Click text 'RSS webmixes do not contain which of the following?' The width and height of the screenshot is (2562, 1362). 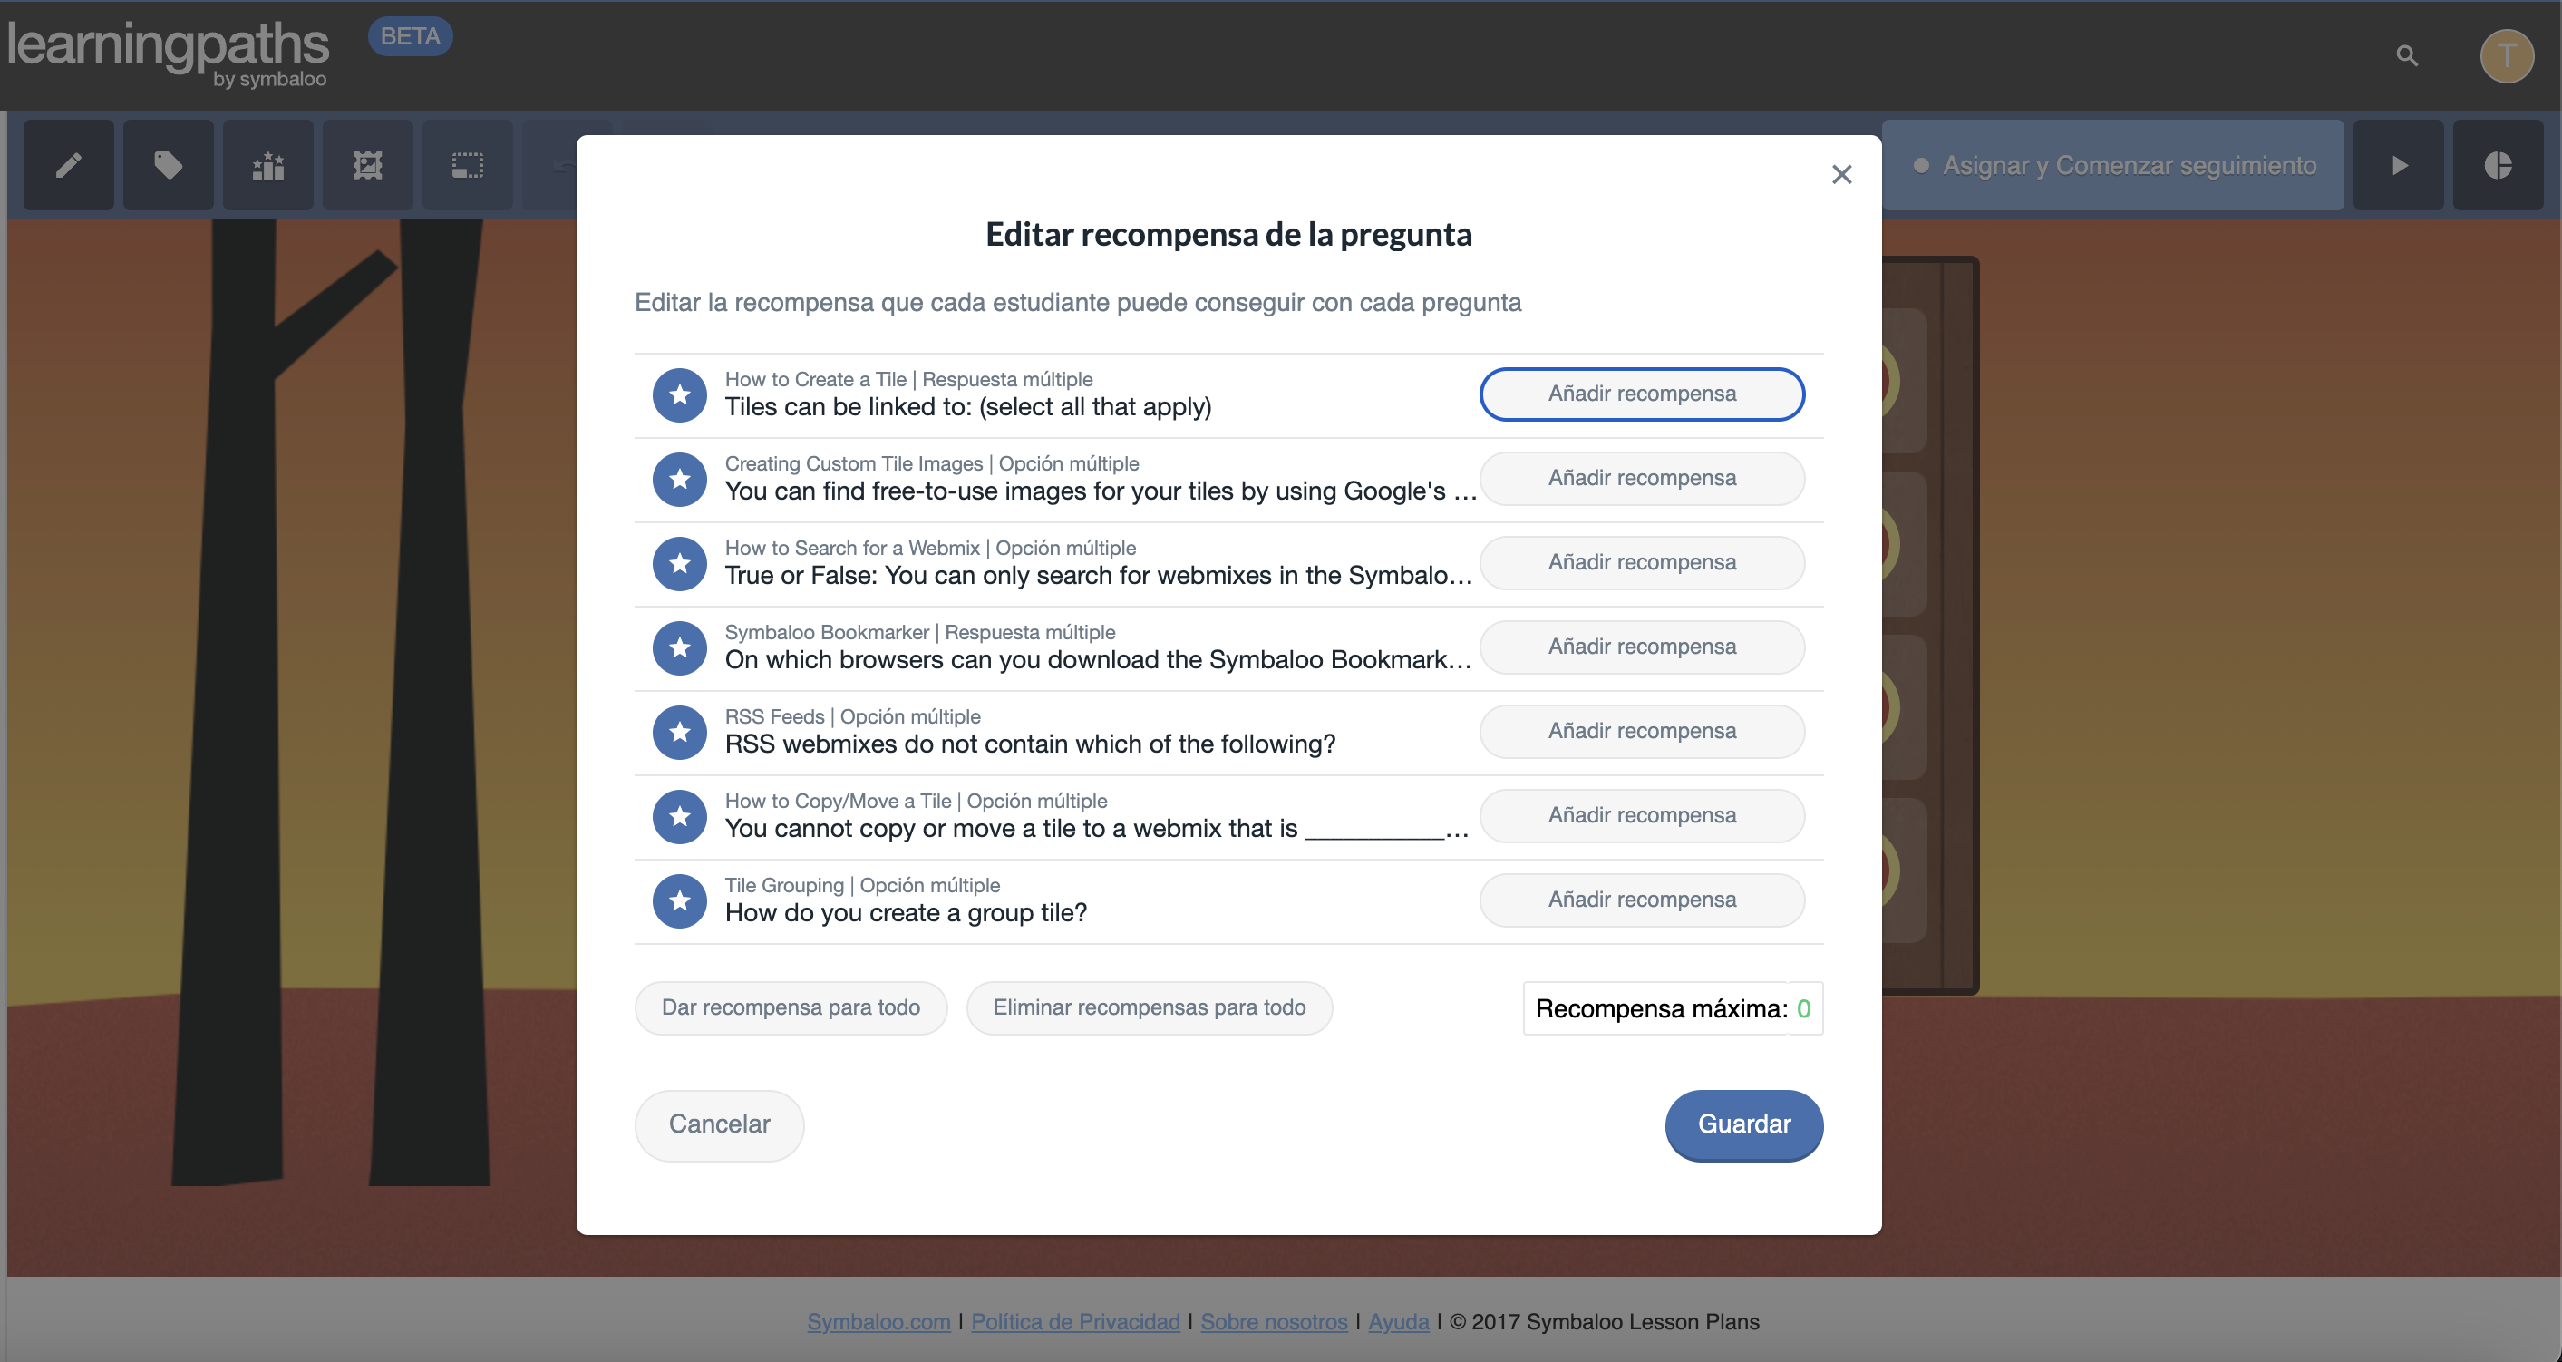click(x=1029, y=744)
